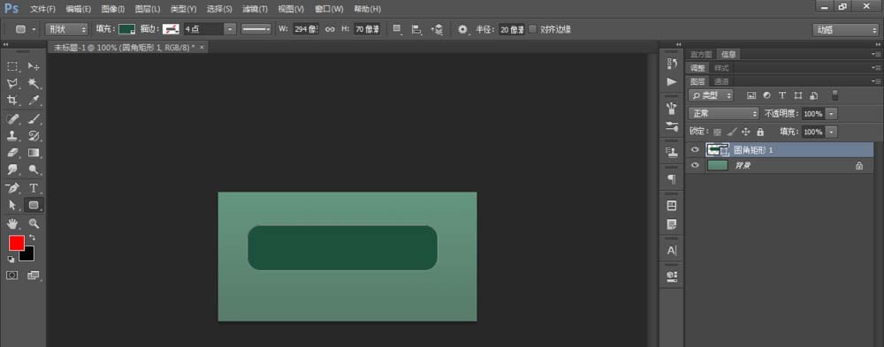Select the Brush tool
The height and width of the screenshot is (347, 884).
(x=34, y=119)
